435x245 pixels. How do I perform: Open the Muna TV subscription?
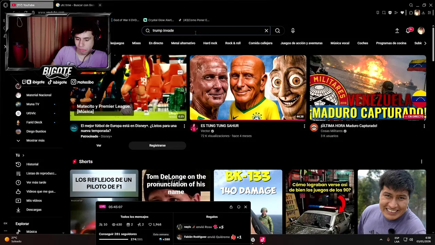tap(33, 104)
